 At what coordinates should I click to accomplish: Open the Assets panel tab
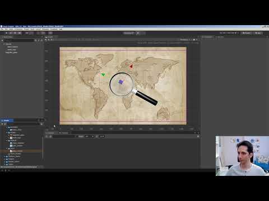point(7,121)
